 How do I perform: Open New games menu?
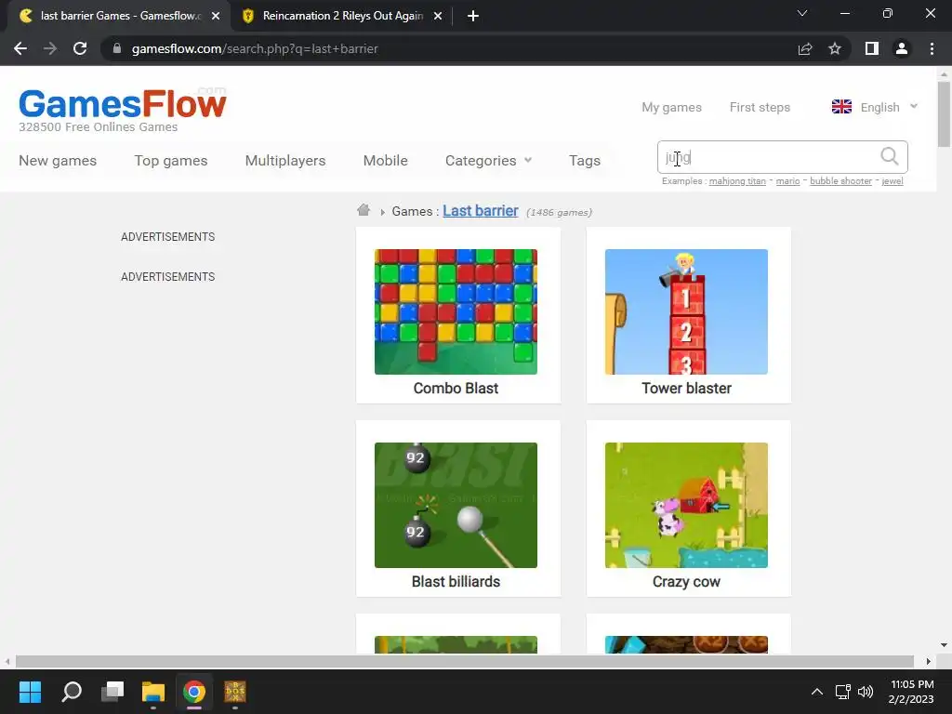[58, 160]
